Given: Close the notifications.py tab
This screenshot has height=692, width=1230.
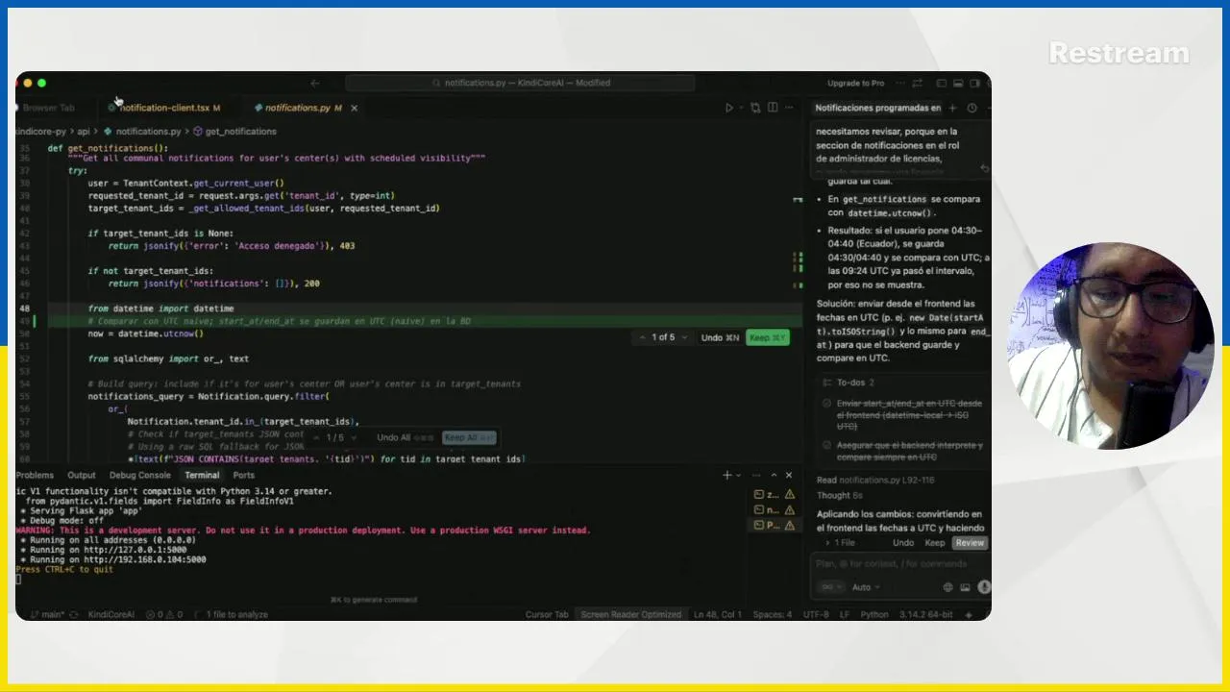Looking at the screenshot, I should click(354, 108).
